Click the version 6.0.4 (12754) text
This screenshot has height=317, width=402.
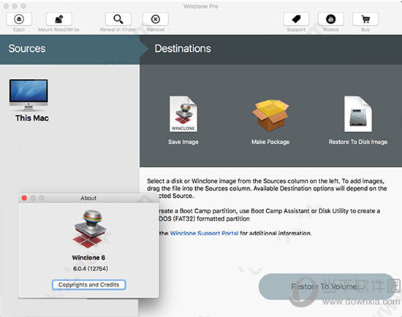tap(91, 269)
